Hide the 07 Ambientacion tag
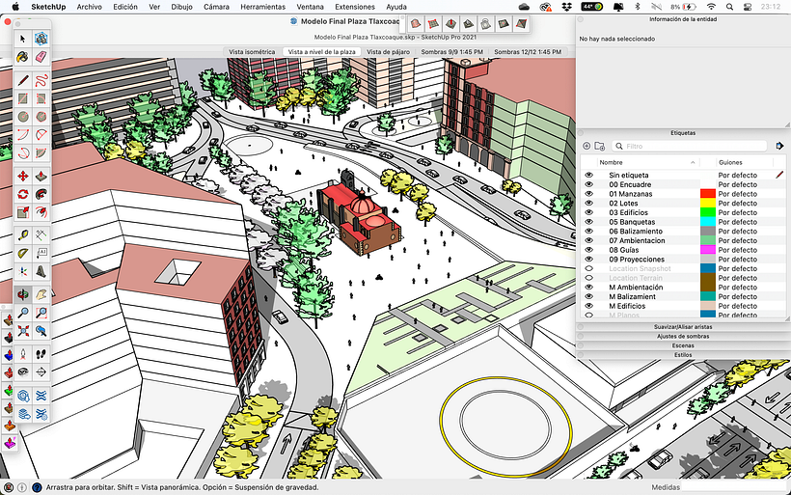The height and width of the screenshot is (495, 791). (x=588, y=240)
